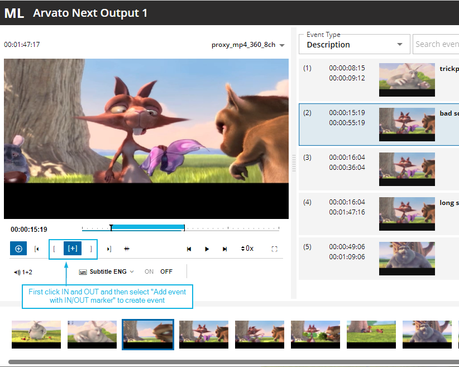The width and height of the screenshot is (459, 367).
Task: Jump to IN marker icon
Action: click(37, 249)
